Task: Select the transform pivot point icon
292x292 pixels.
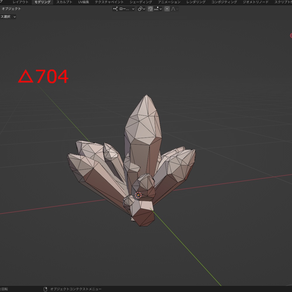Action: pyautogui.click(x=140, y=9)
